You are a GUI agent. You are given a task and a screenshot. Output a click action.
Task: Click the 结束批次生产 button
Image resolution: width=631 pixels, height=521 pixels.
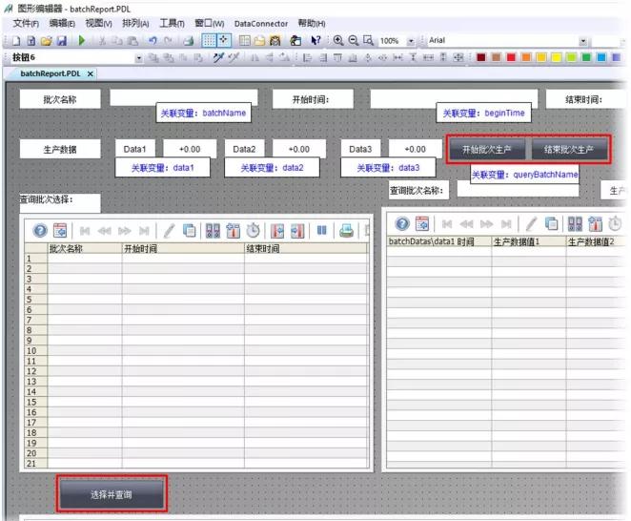click(x=569, y=150)
